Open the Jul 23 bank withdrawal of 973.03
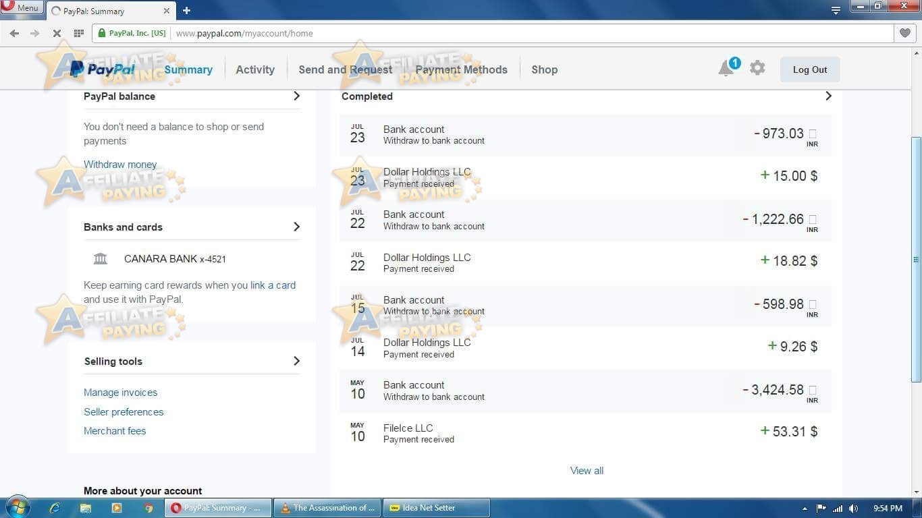922x518 pixels. (585, 134)
